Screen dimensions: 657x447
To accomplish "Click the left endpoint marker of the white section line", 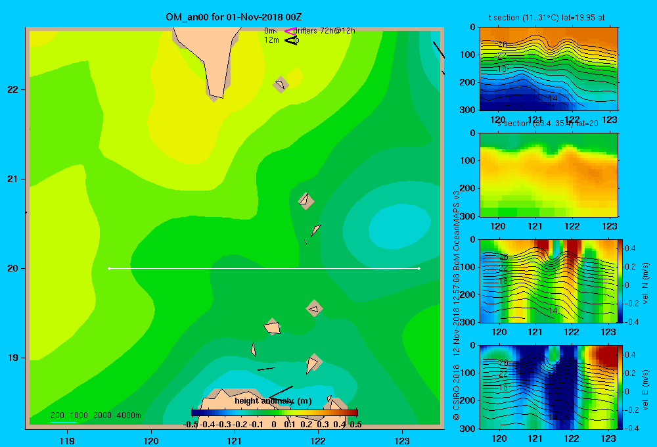I will [109, 268].
